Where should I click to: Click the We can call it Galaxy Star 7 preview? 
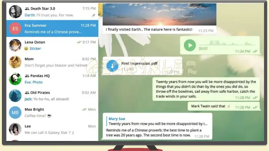coord(49,133)
